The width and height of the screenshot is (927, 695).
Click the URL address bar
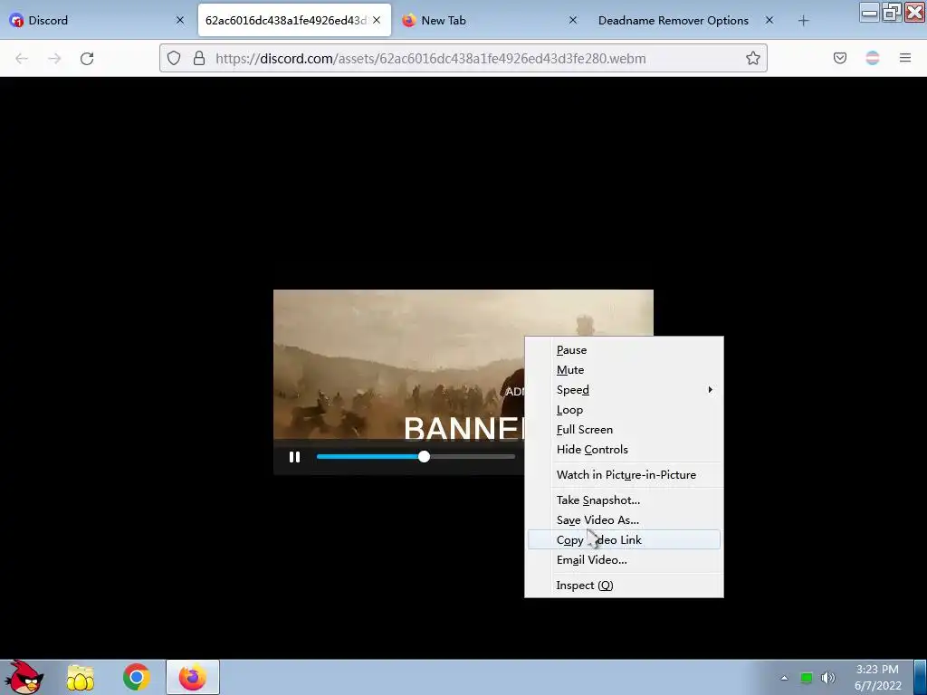click(x=463, y=58)
